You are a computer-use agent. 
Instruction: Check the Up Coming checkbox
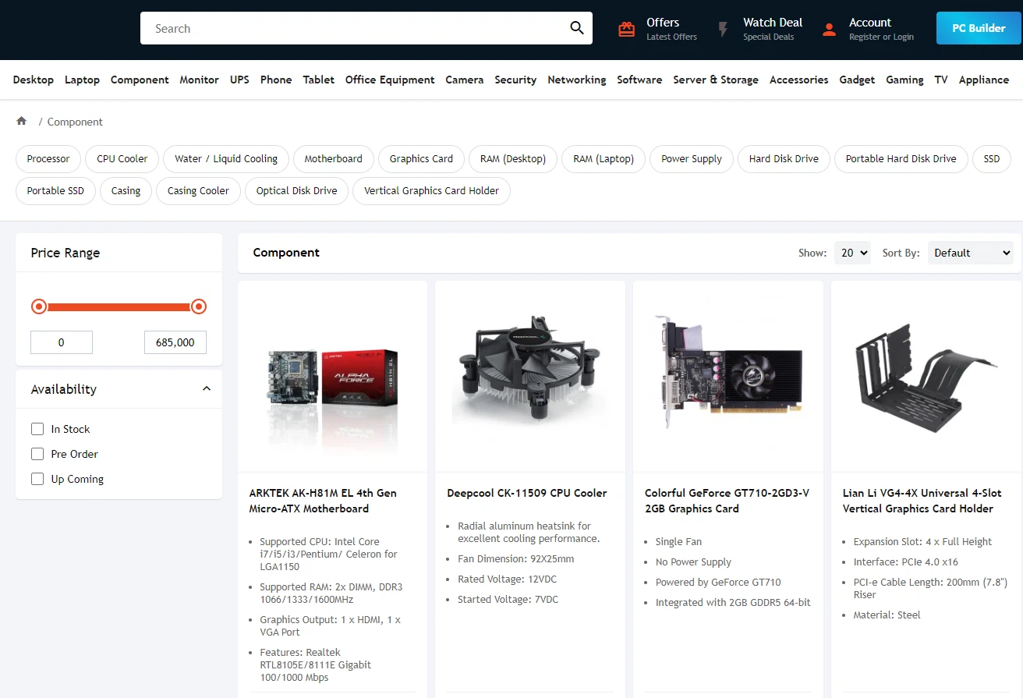click(x=37, y=479)
